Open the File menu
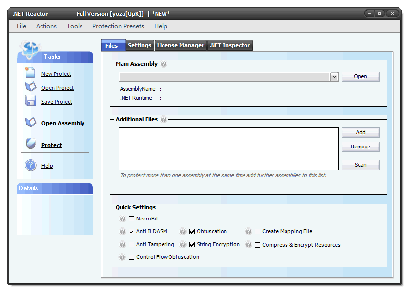The height and width of the screenshot is (293, 409). [21, 26]
